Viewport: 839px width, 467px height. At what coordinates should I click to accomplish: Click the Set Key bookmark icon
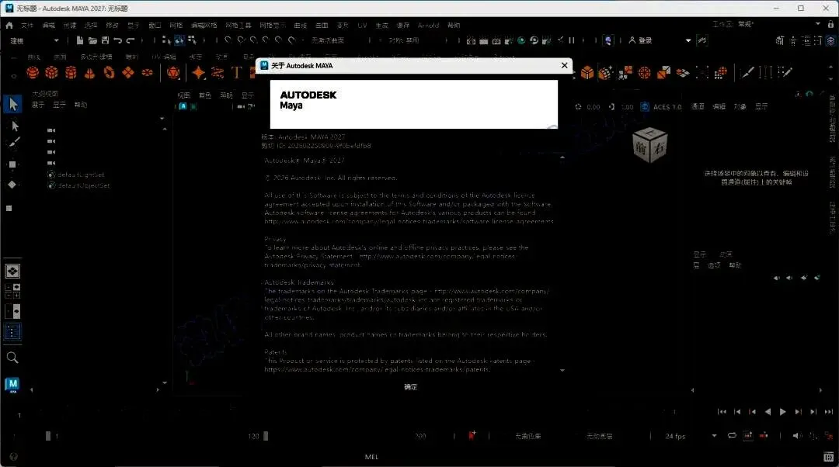(x=472, y=435)
